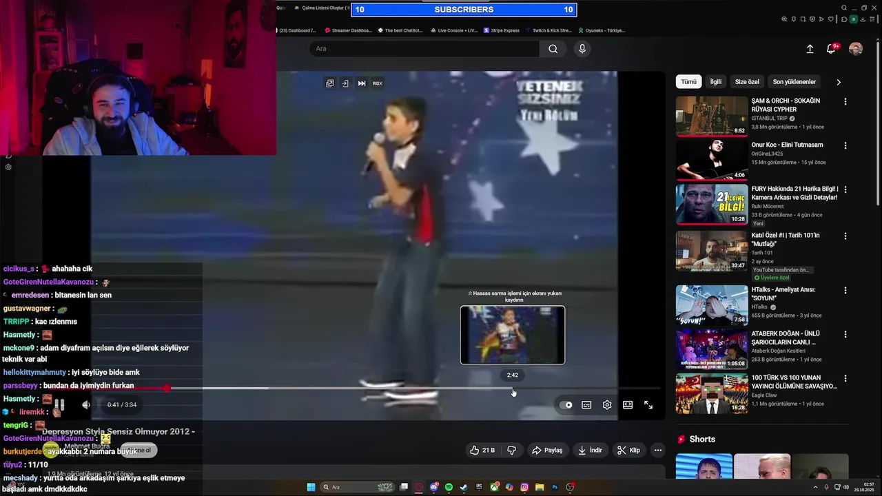Switch player to theater mode
This screenshot has width=882, height=496.
click(628, 405)
